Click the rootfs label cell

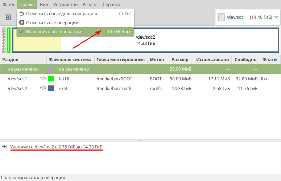pyautogui.click(x=156, y=88)
